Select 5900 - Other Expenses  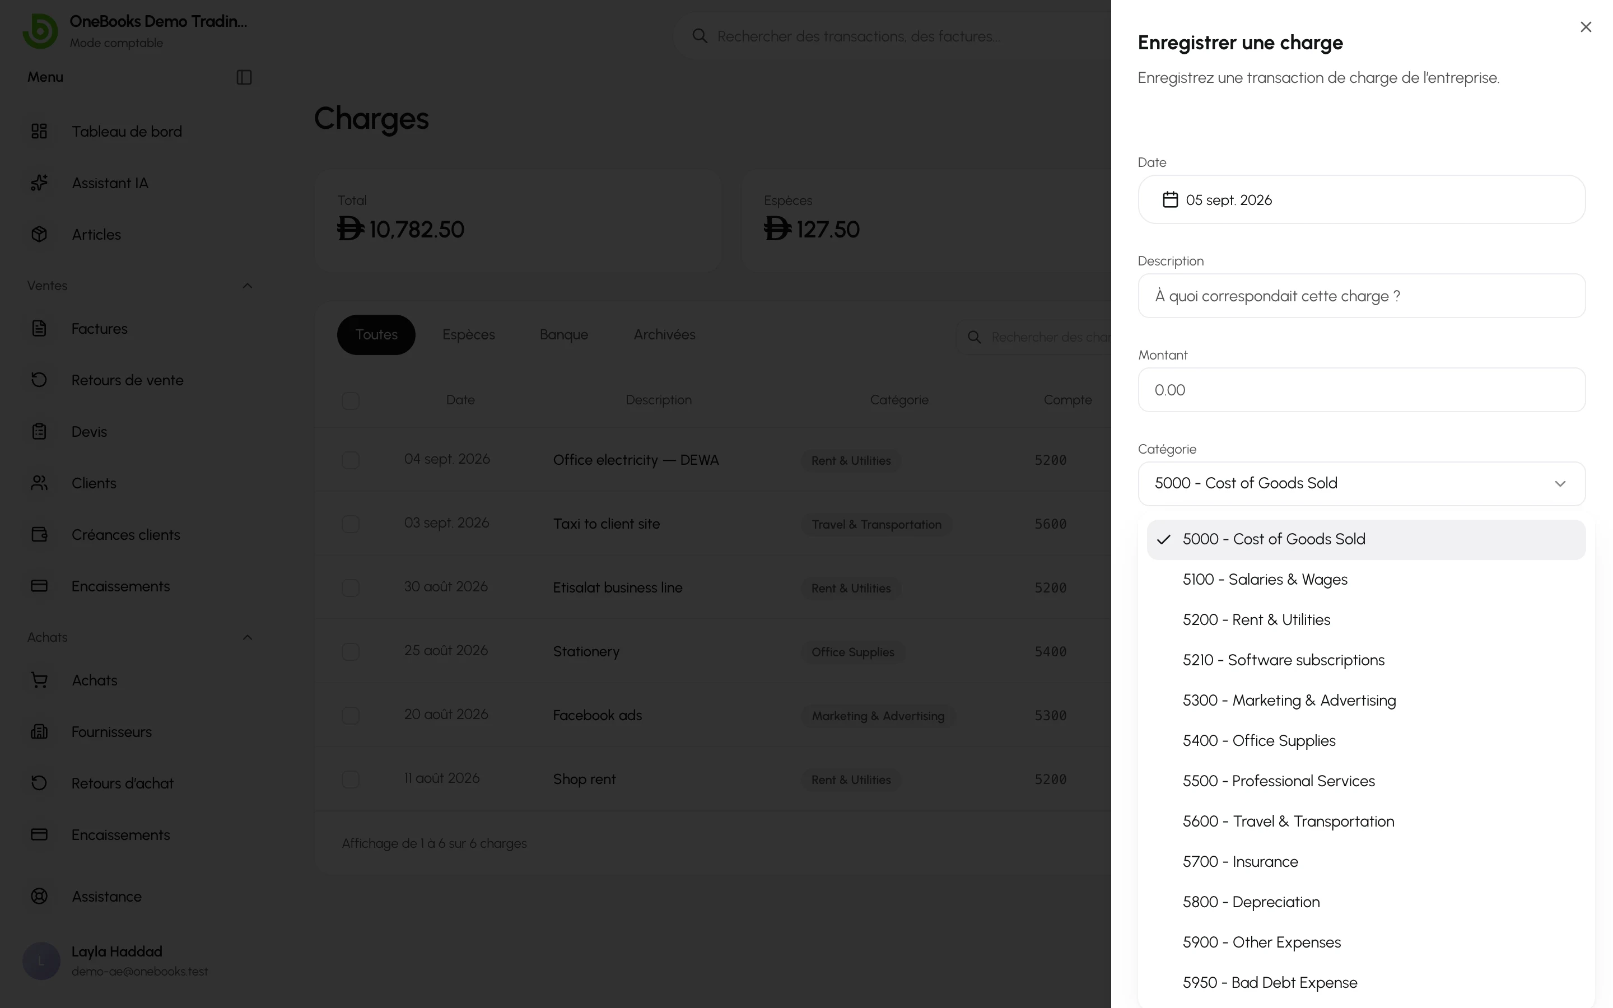[1365, 942]
